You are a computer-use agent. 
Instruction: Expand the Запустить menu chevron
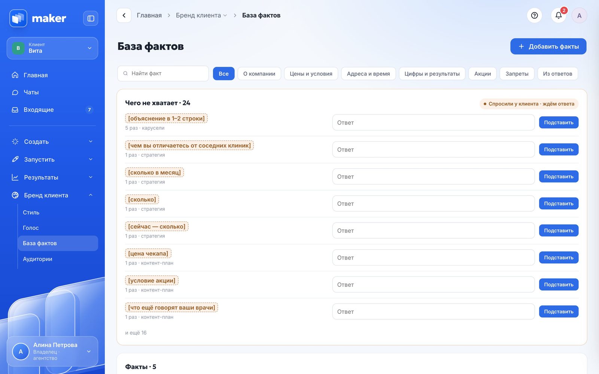click(x=91, y=159)
